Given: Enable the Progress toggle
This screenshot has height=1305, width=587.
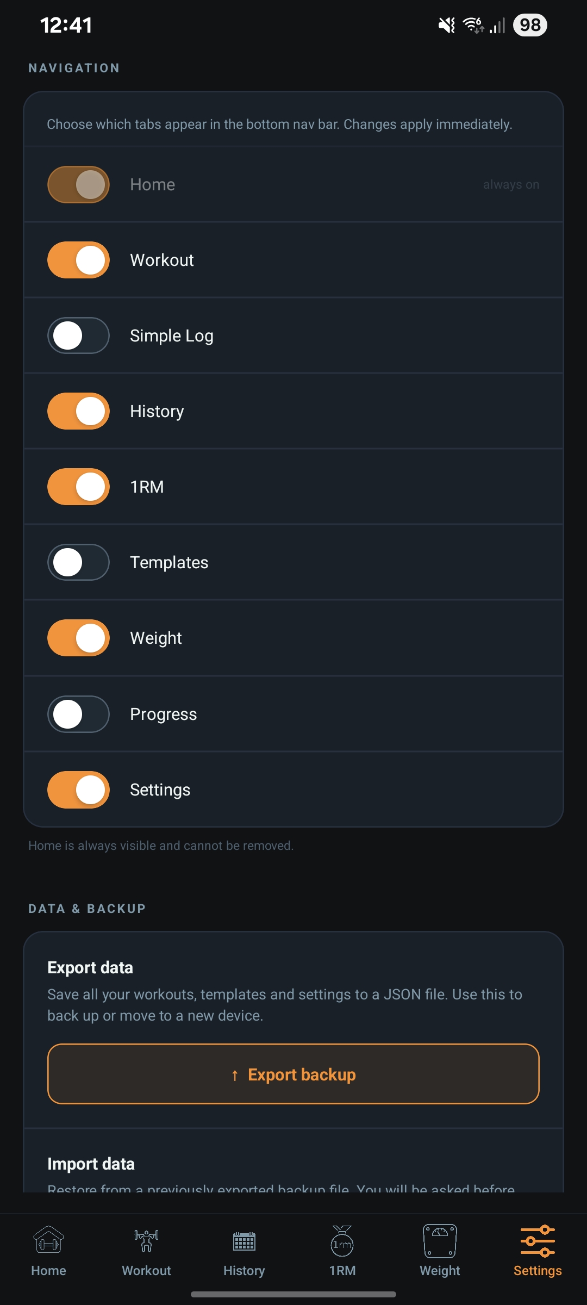Looking at the screenshot, I should point(78,714).
